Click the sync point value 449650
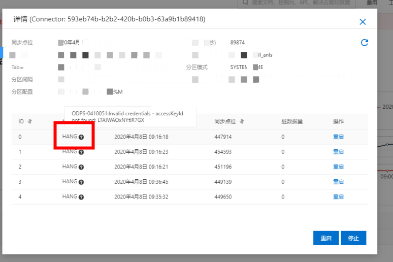393x262 pixels. click(x=223, y=196)
